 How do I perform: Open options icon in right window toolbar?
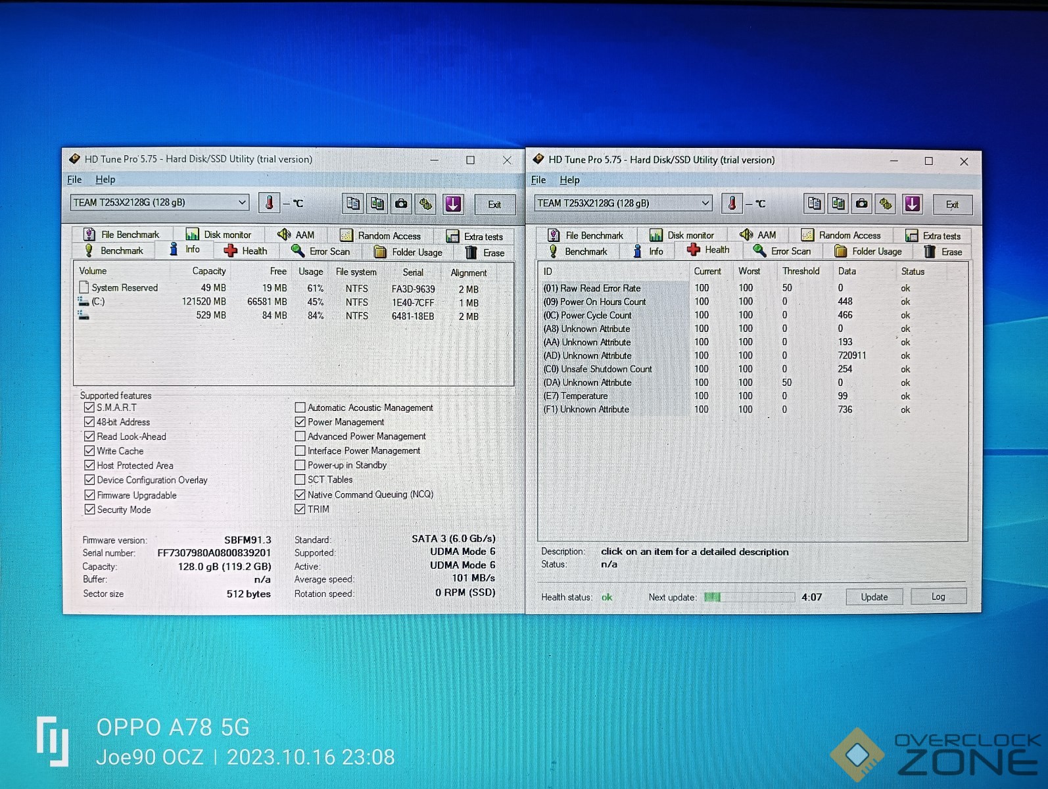(x=886, y=204)
